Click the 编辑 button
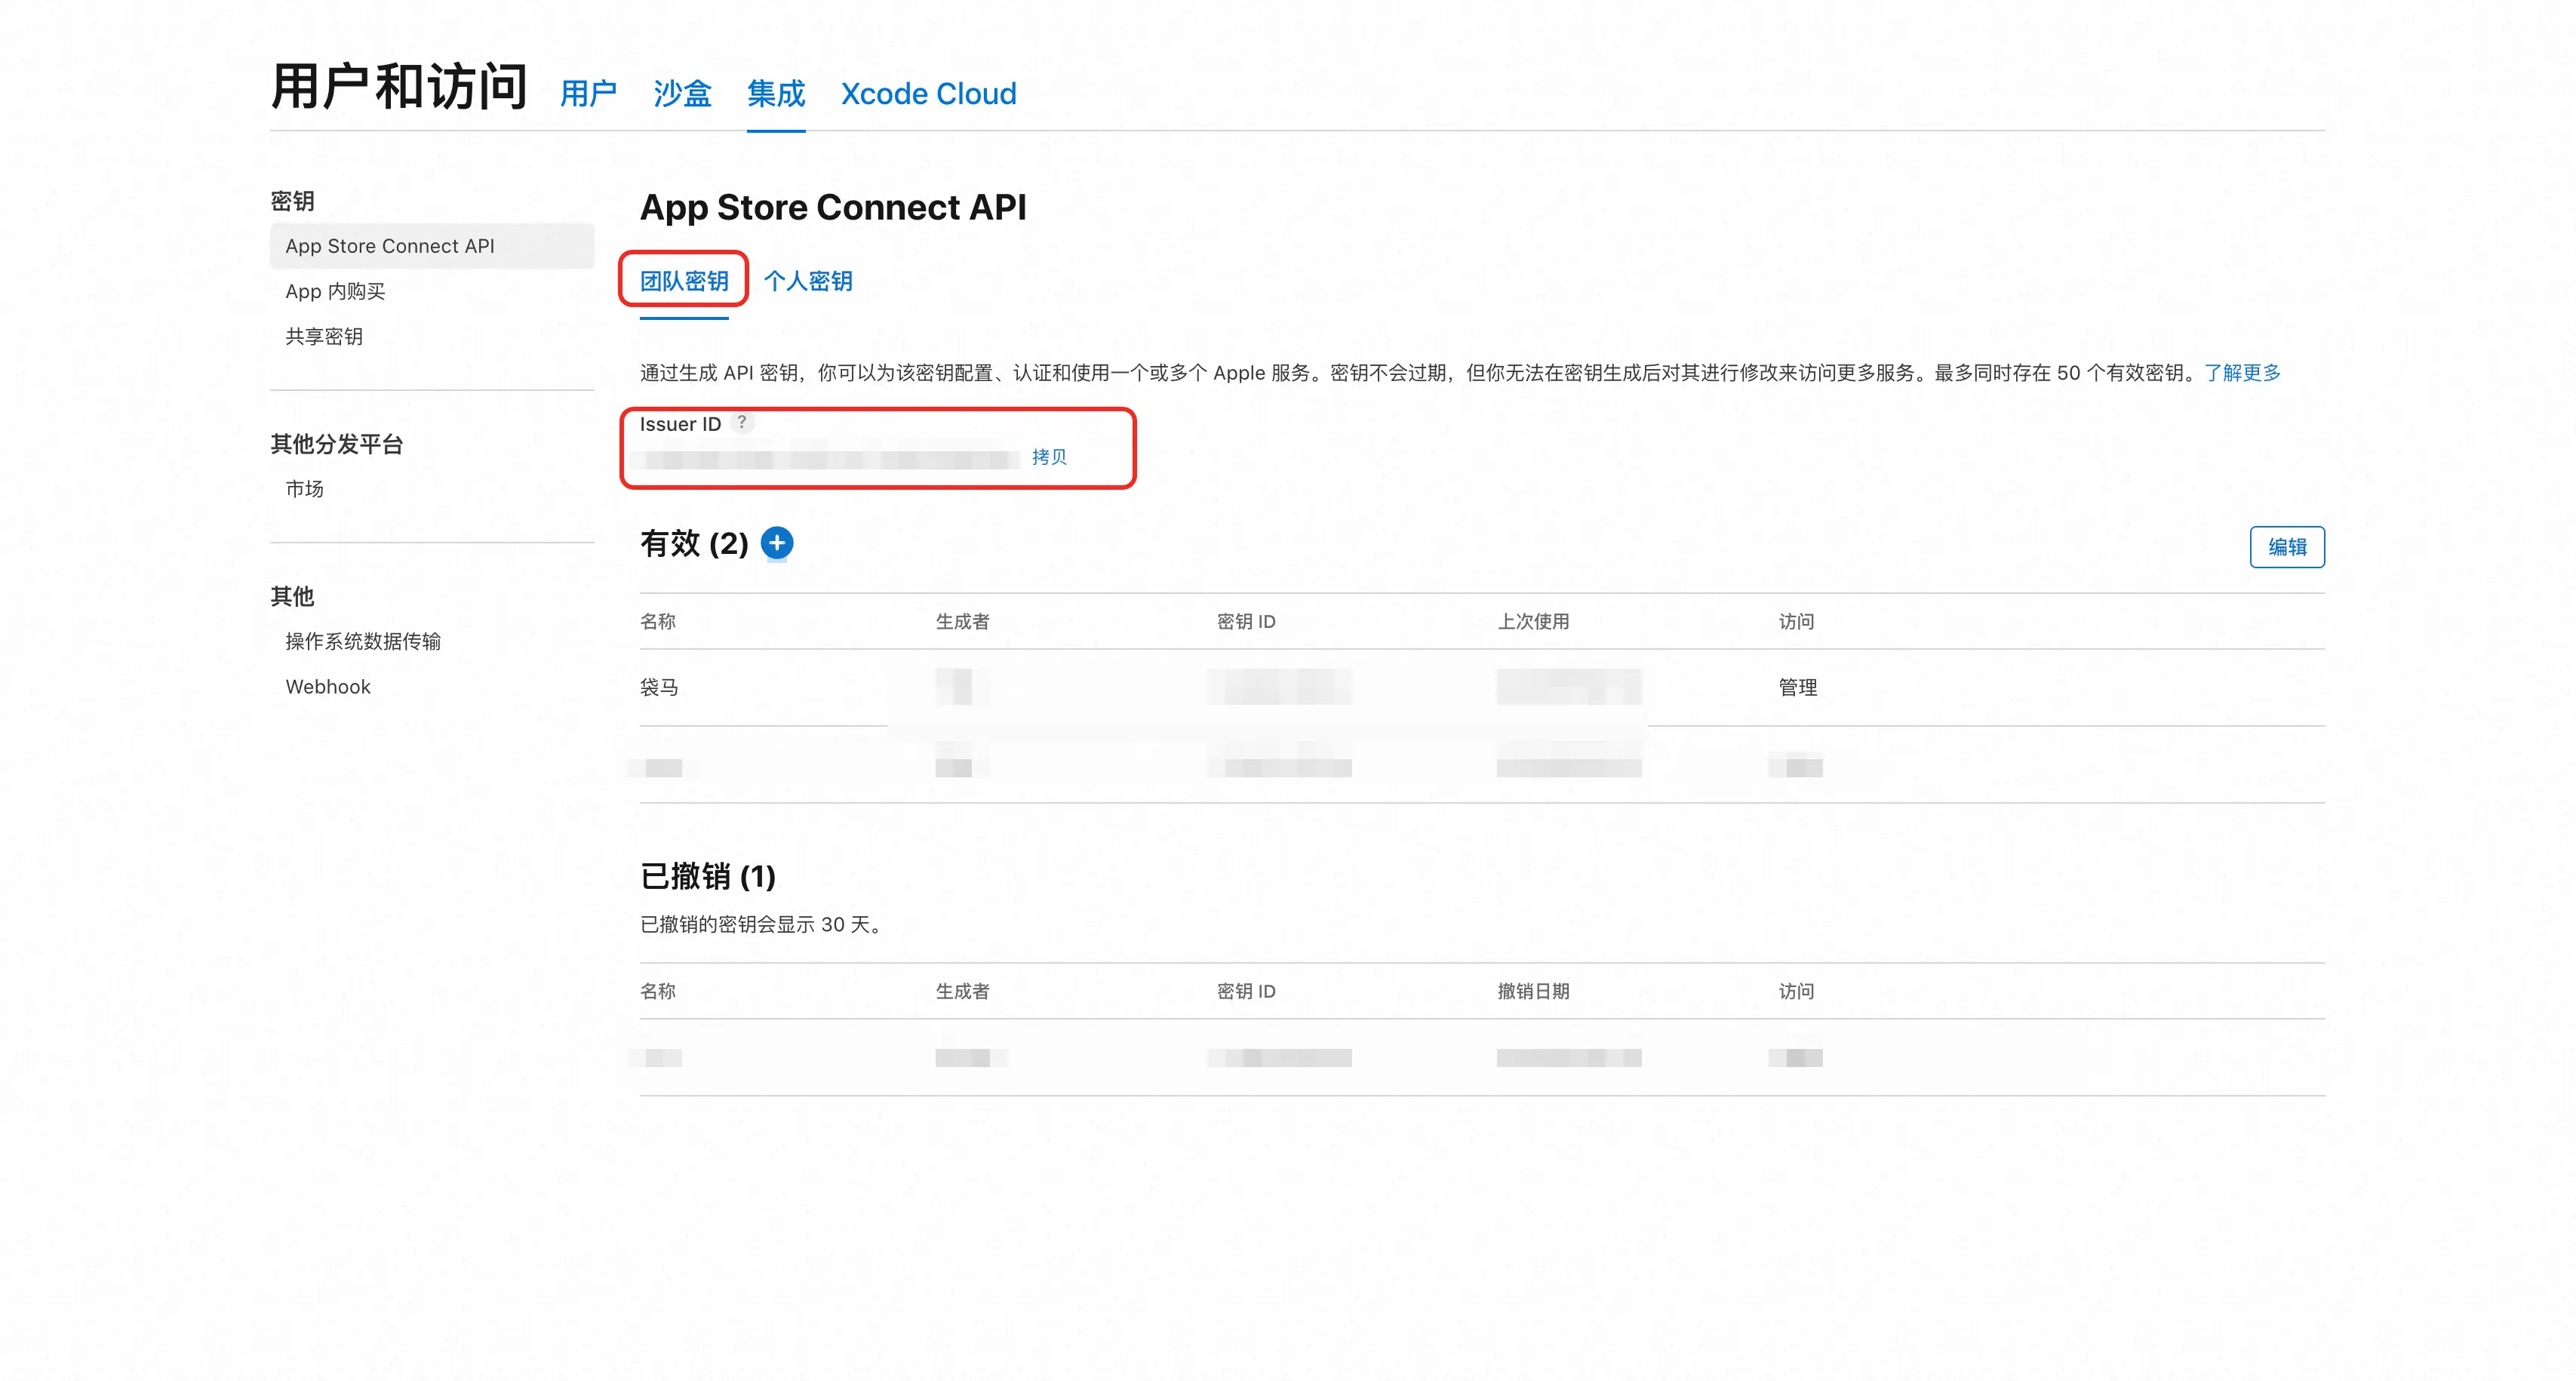The image size is (2576, 1381). [2287, 547]
